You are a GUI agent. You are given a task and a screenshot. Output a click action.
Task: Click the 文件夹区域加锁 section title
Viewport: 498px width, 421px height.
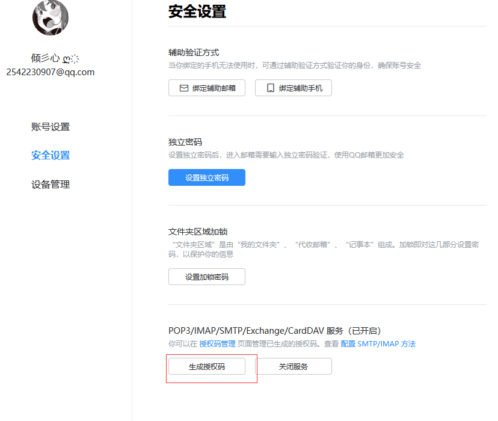point(198,232)
